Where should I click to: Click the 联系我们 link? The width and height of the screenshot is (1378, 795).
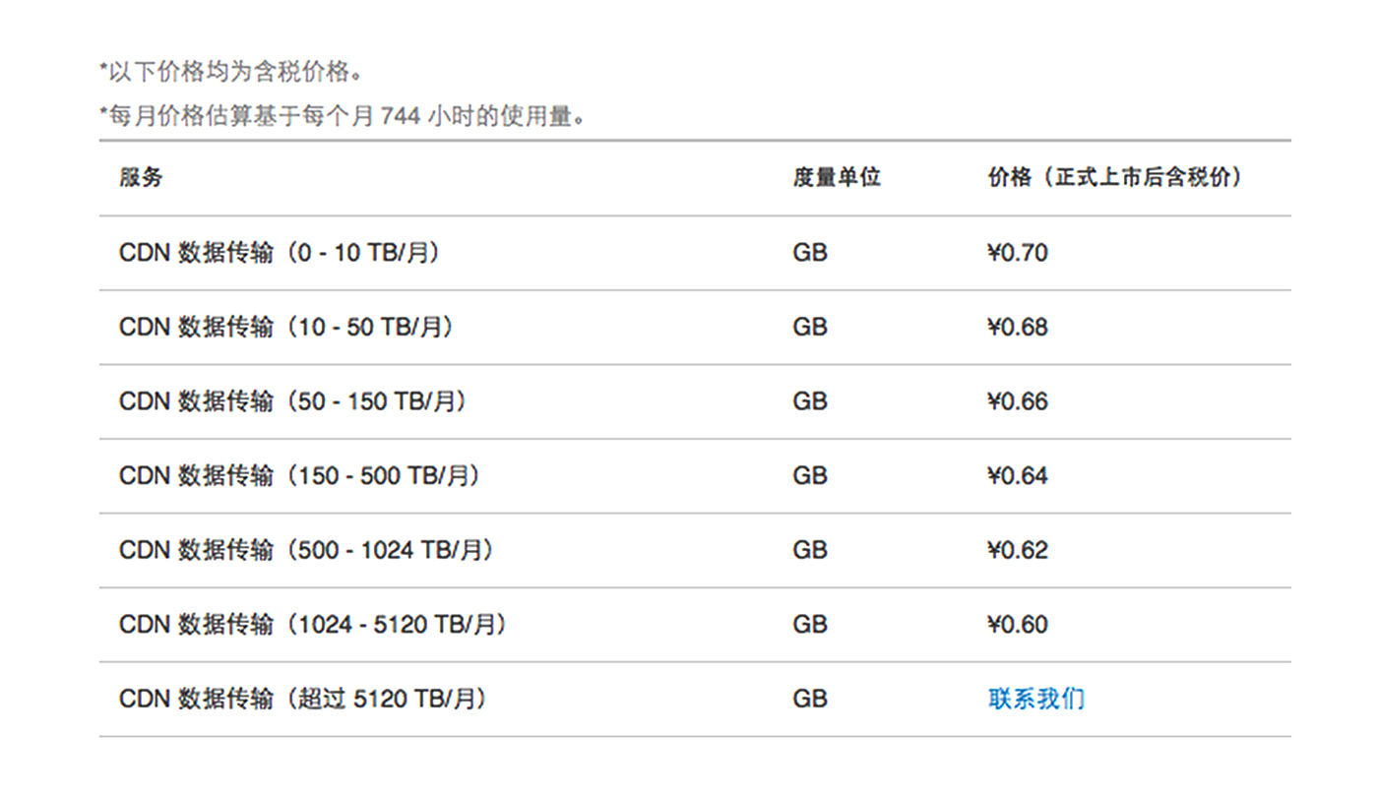point(1035,699)
